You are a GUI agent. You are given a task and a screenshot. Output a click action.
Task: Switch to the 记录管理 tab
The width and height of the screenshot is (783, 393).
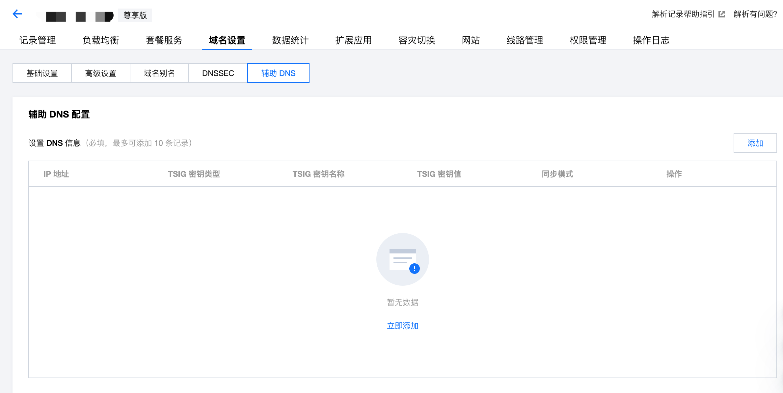38,40
